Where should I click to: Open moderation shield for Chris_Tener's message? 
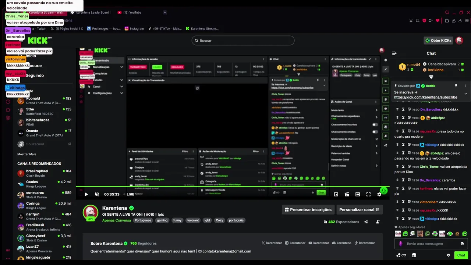pyautogui.click(x=409, y=166)
